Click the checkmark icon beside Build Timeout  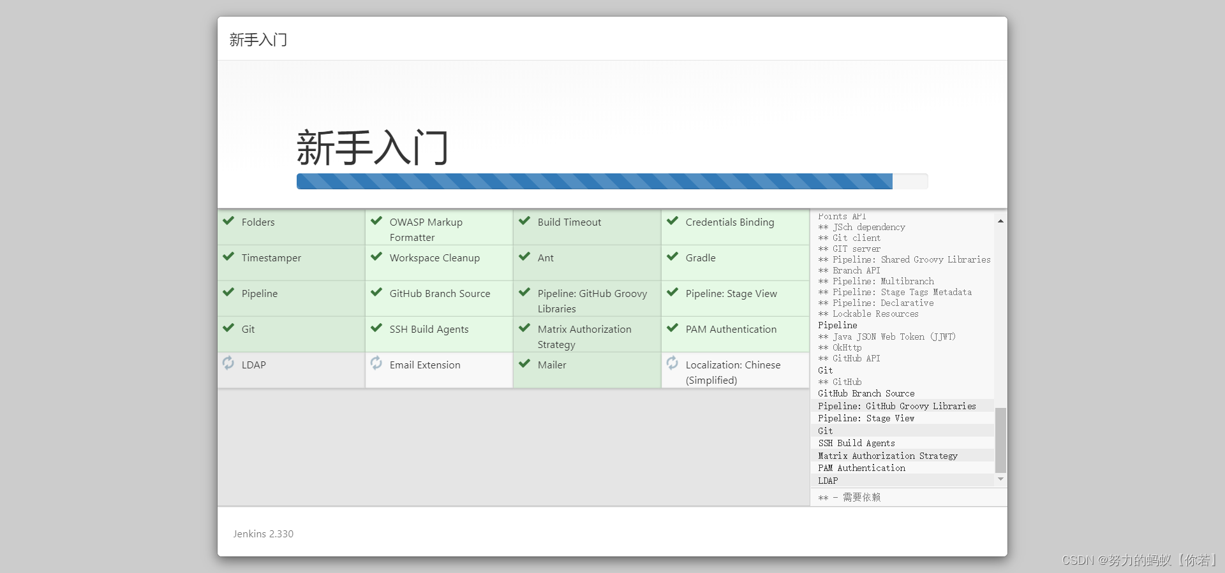click(x=524, y=221)
